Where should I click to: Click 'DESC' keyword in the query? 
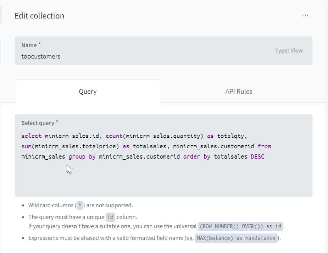point(257,156)
